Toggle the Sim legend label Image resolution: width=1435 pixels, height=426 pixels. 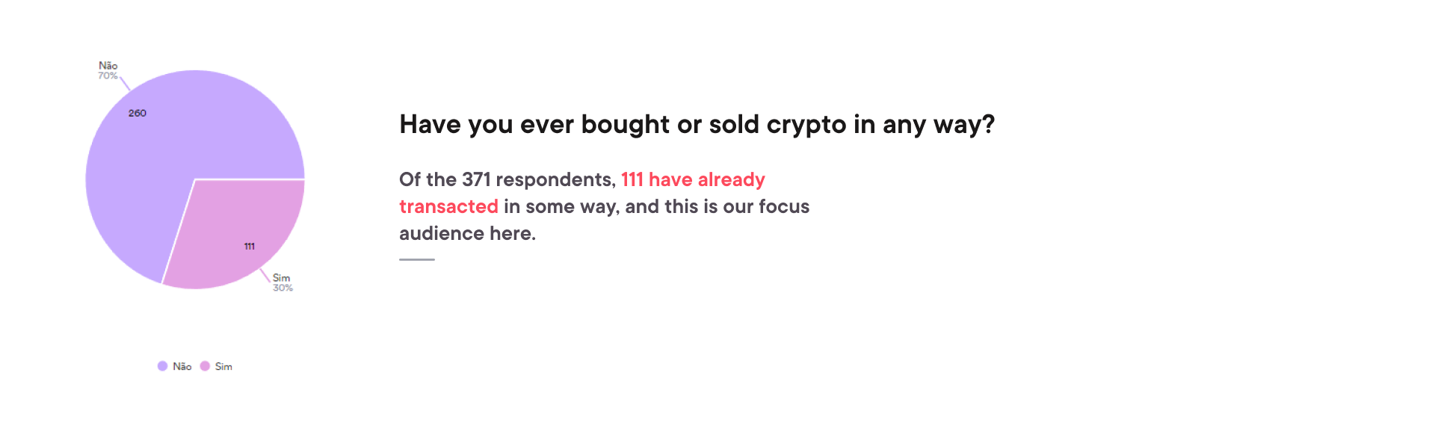coord(223,366)
